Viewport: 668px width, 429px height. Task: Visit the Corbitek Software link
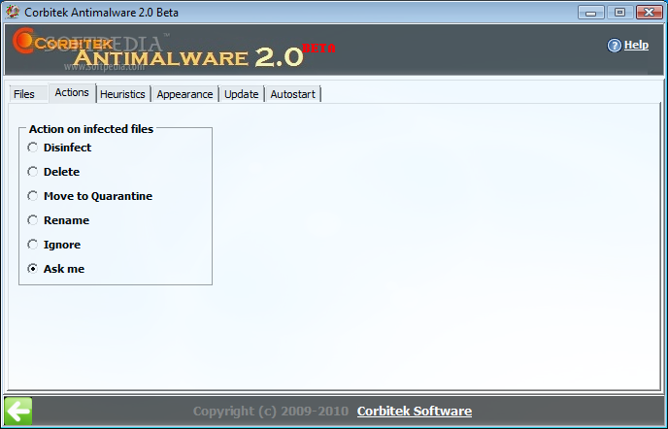415,412
